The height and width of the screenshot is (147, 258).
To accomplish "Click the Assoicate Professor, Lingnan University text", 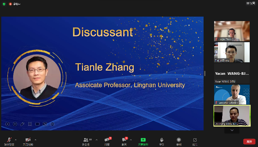I will click(x=130, y=85).
